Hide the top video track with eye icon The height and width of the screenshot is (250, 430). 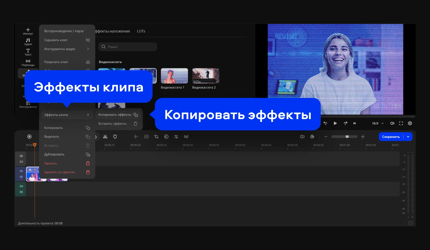tap(21, 156)
